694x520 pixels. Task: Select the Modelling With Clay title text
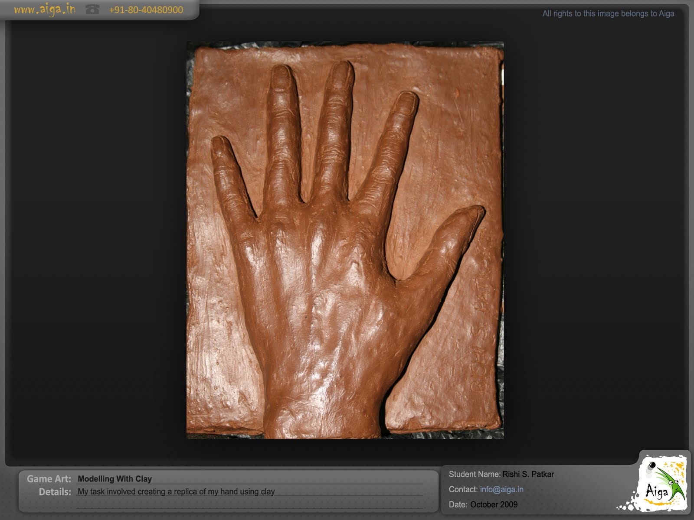coord(114,479)
